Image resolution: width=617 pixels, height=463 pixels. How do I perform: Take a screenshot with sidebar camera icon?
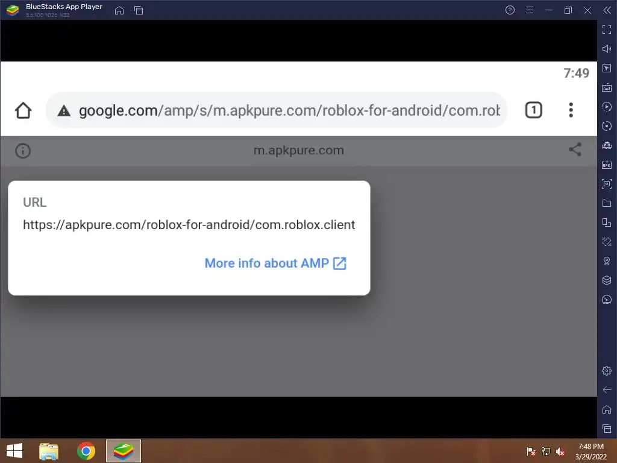click(607, 184)
